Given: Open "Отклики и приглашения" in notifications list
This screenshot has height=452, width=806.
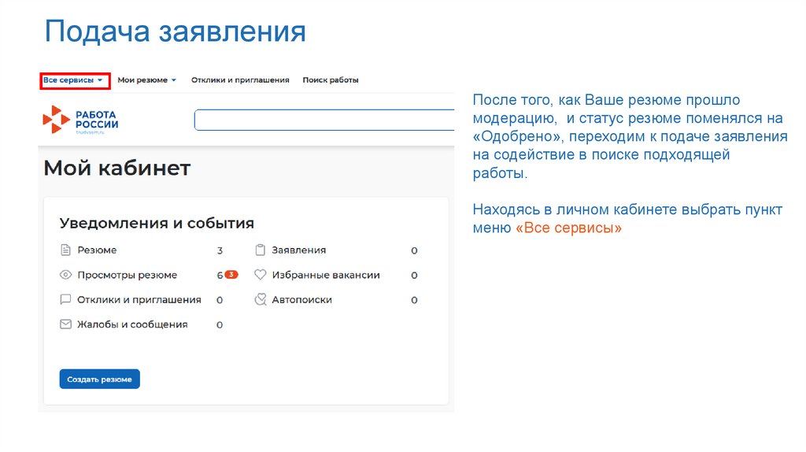Looking at the screenshot, I should click(x=139, y=300).
